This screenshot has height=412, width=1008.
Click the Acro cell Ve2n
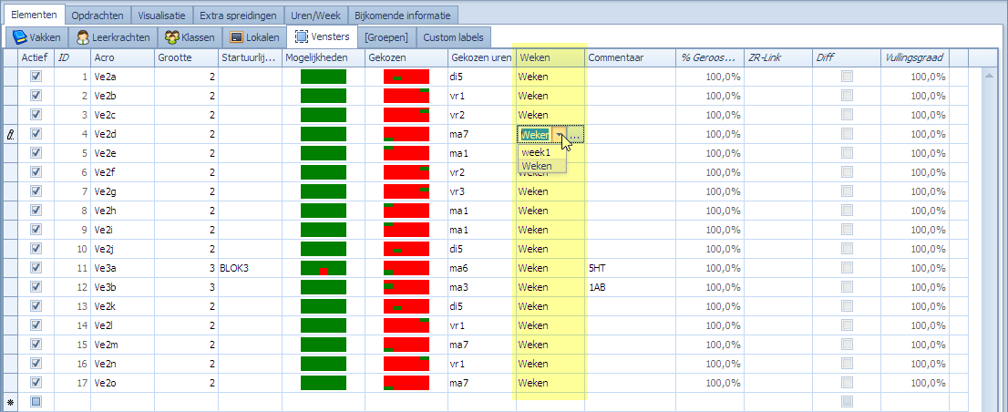pos(122,363)
